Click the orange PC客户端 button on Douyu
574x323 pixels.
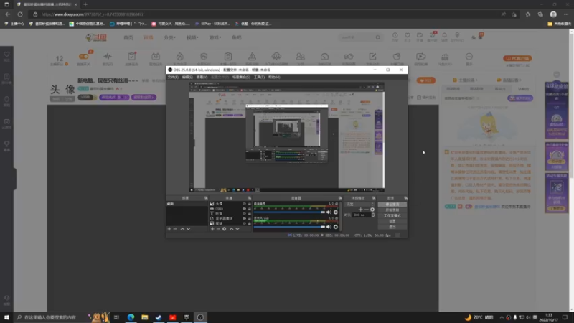517,58
